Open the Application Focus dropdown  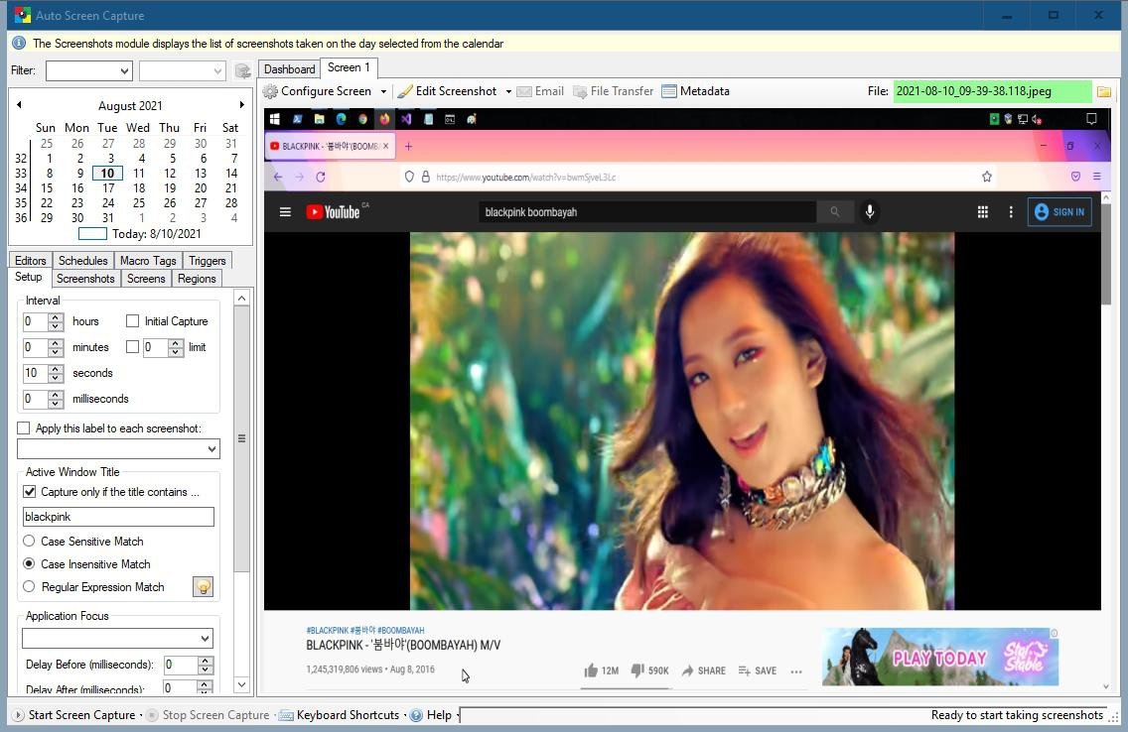(x=117, y=638)
